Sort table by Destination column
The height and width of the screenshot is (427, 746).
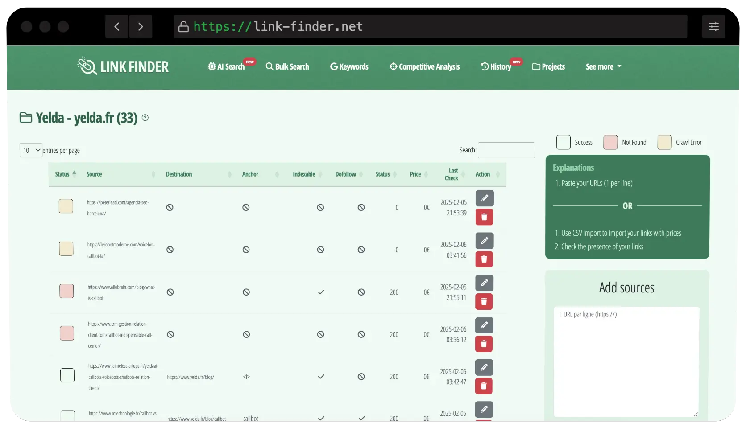199,174
